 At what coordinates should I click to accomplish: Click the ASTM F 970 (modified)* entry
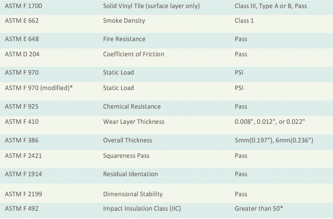39,88
